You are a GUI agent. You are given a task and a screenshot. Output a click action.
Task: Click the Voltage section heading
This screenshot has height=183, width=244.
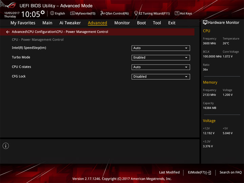[209, 121]
